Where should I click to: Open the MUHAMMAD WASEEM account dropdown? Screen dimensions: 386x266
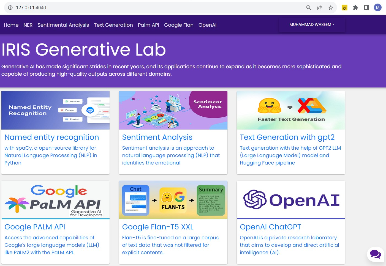click(x=312, y=24)
